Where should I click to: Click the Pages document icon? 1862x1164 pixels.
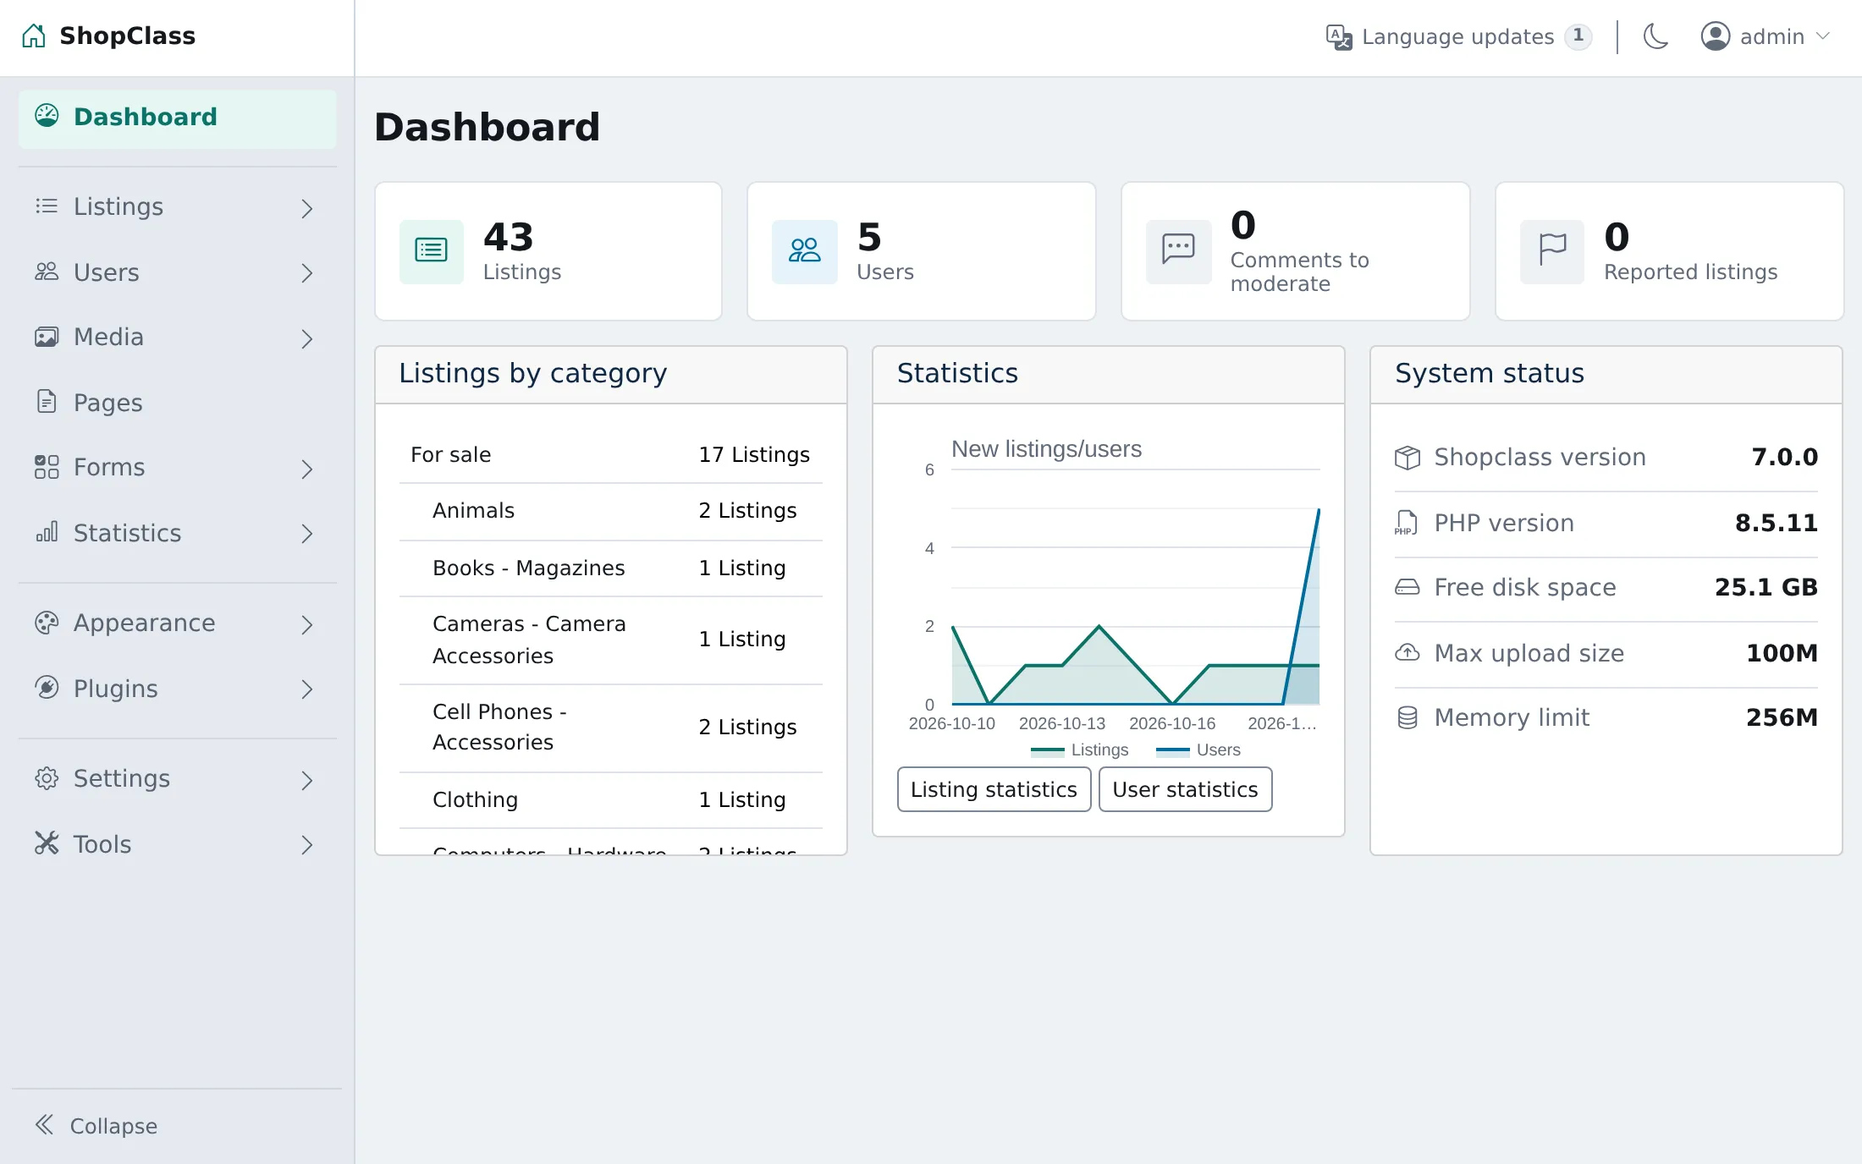pyautogui.click(x=47, y=401)
